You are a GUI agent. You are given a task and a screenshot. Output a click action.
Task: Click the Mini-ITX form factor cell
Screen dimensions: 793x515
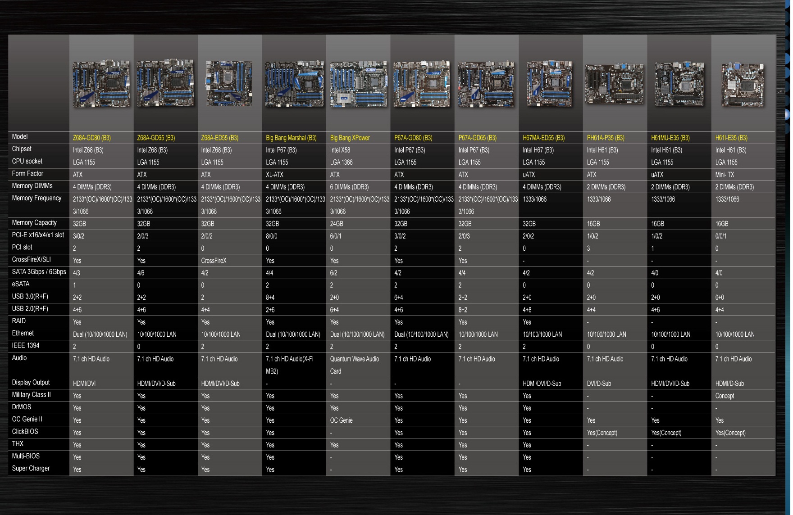[x=725, y=175]
